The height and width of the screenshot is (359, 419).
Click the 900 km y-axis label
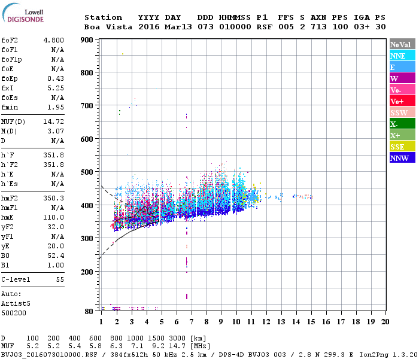click(87, 40)
